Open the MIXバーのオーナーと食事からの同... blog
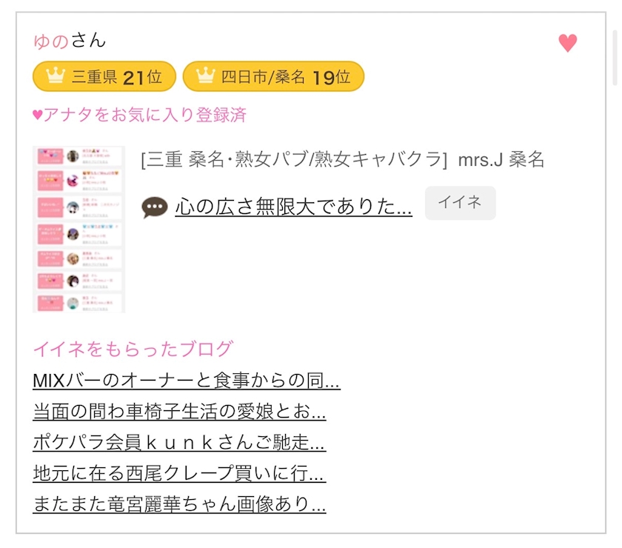The height and width of the screenshot is (548, 622). 187,381
